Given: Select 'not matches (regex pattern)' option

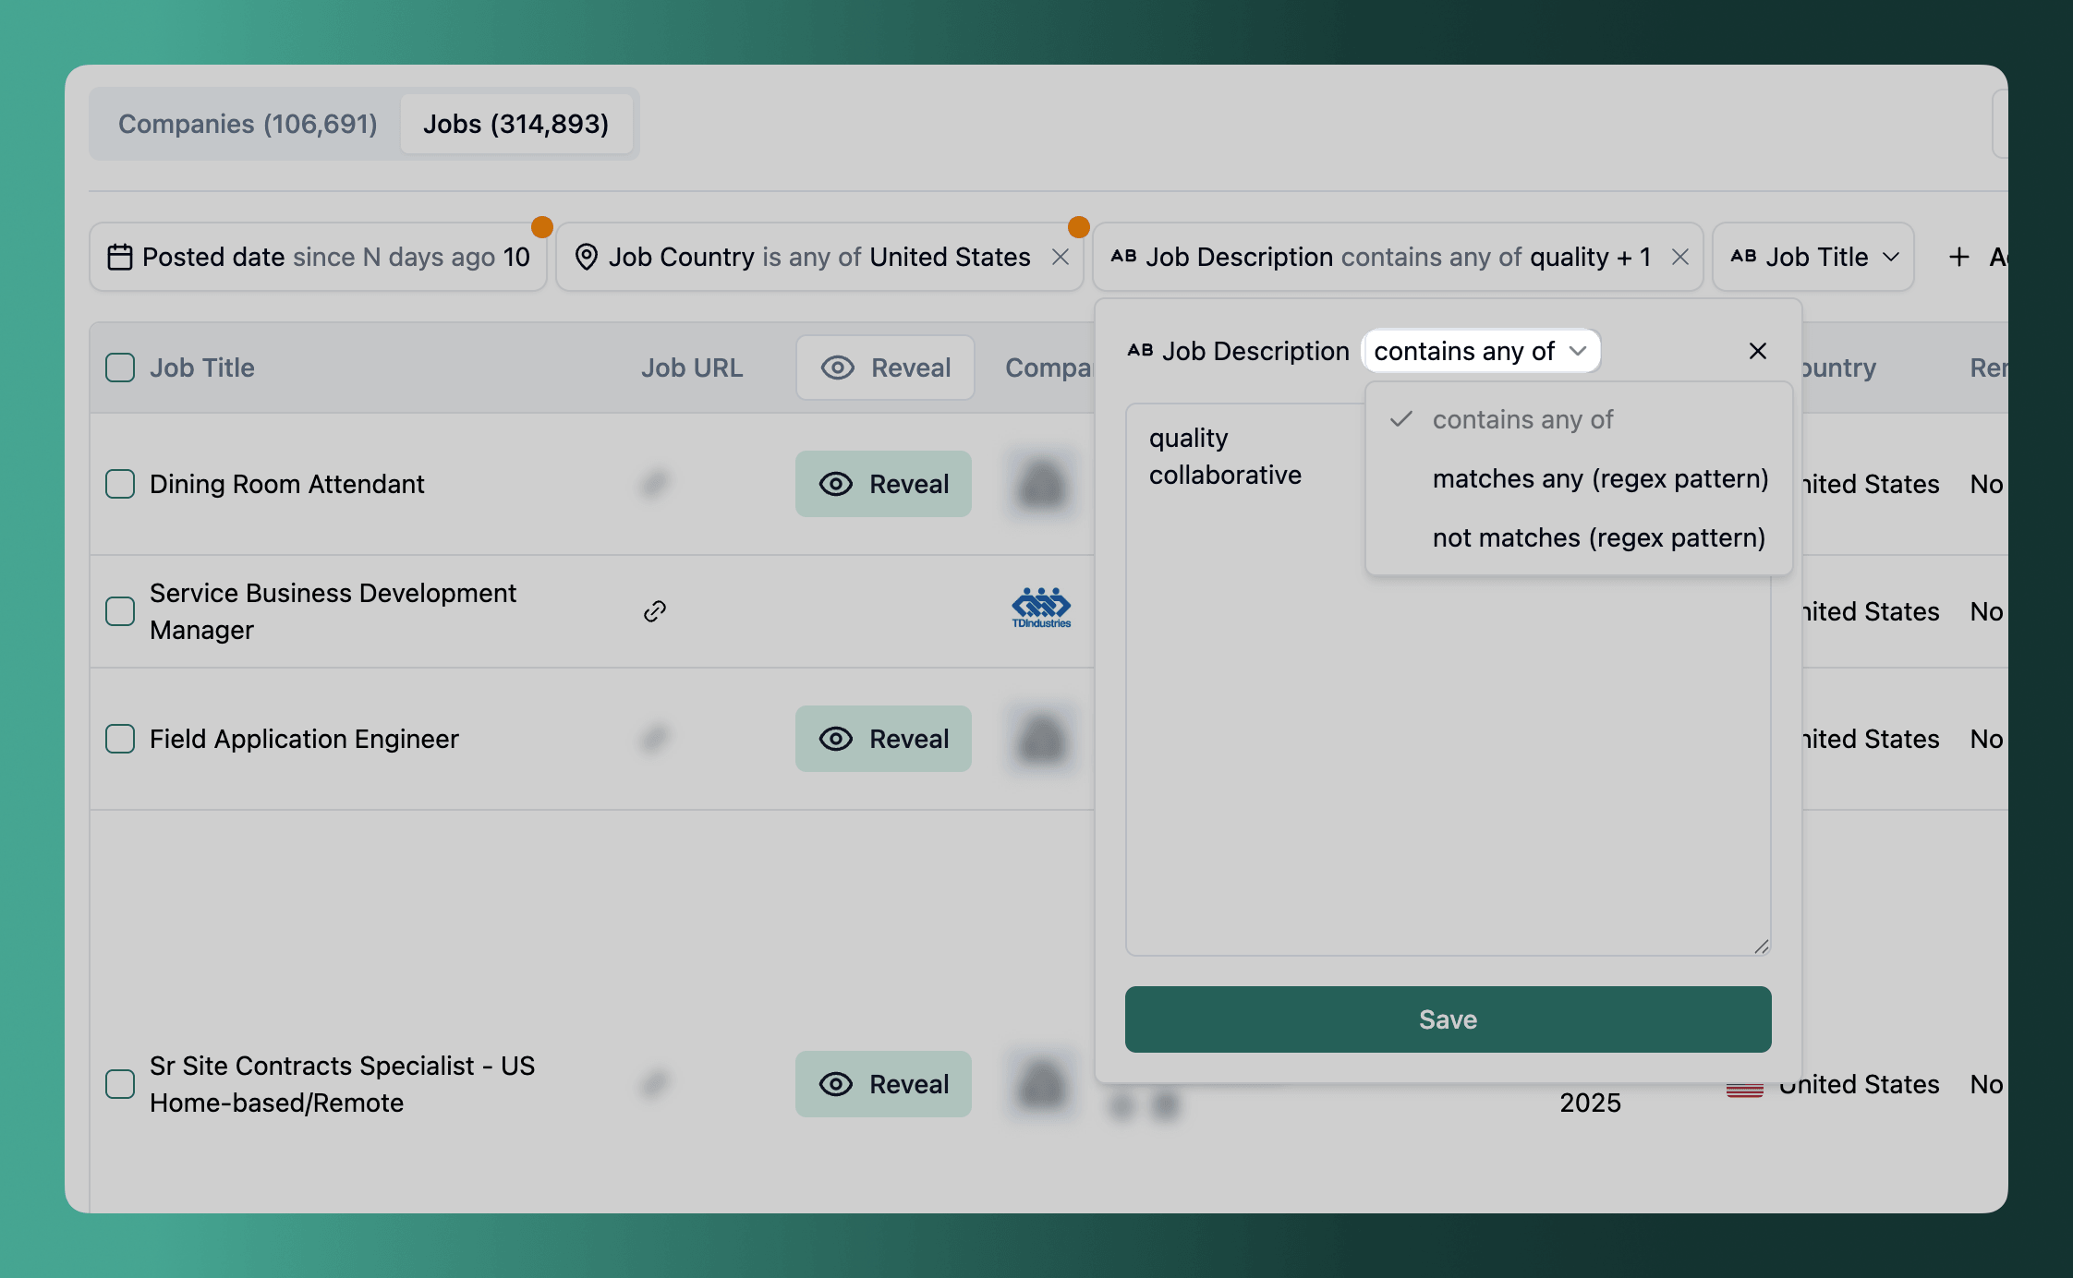Looking at the screenshot, I should [1598, 537].
